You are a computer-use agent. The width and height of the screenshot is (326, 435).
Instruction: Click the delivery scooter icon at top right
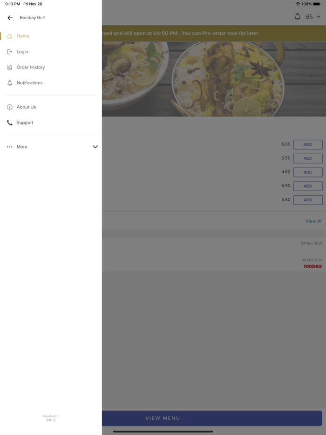pyautogui.click(x=309, y=17)
